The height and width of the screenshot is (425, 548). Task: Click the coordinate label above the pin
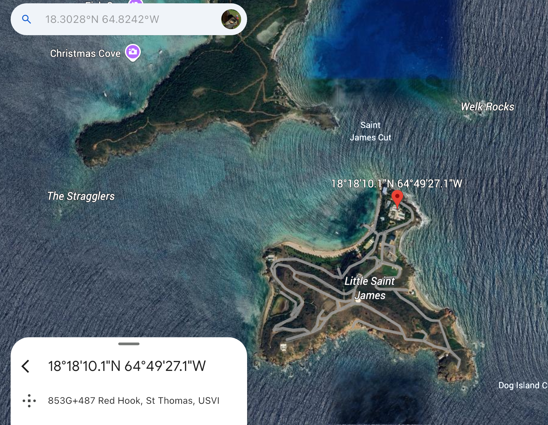pos(397,183)
